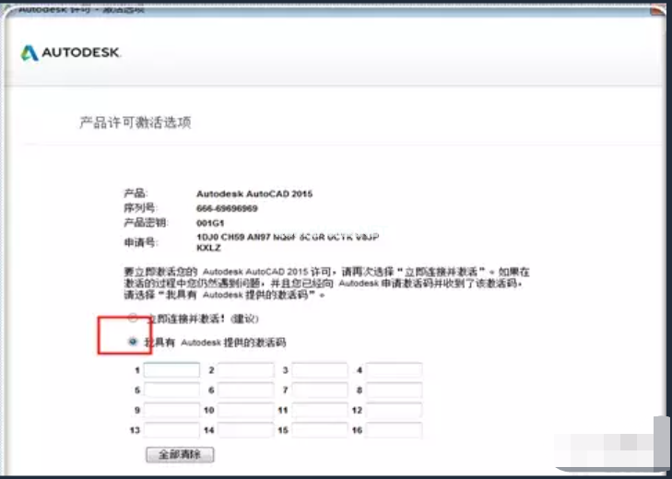
Task: Click the activation code box labeled 11
Action: 320,411
